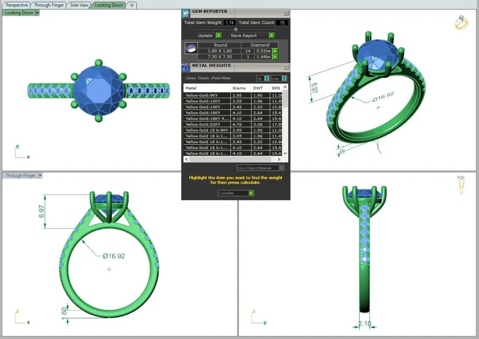Click the 1.80 X 1.80 gem size cell
The height and width of the screenshot is (339, 479).
coord(220,51)
